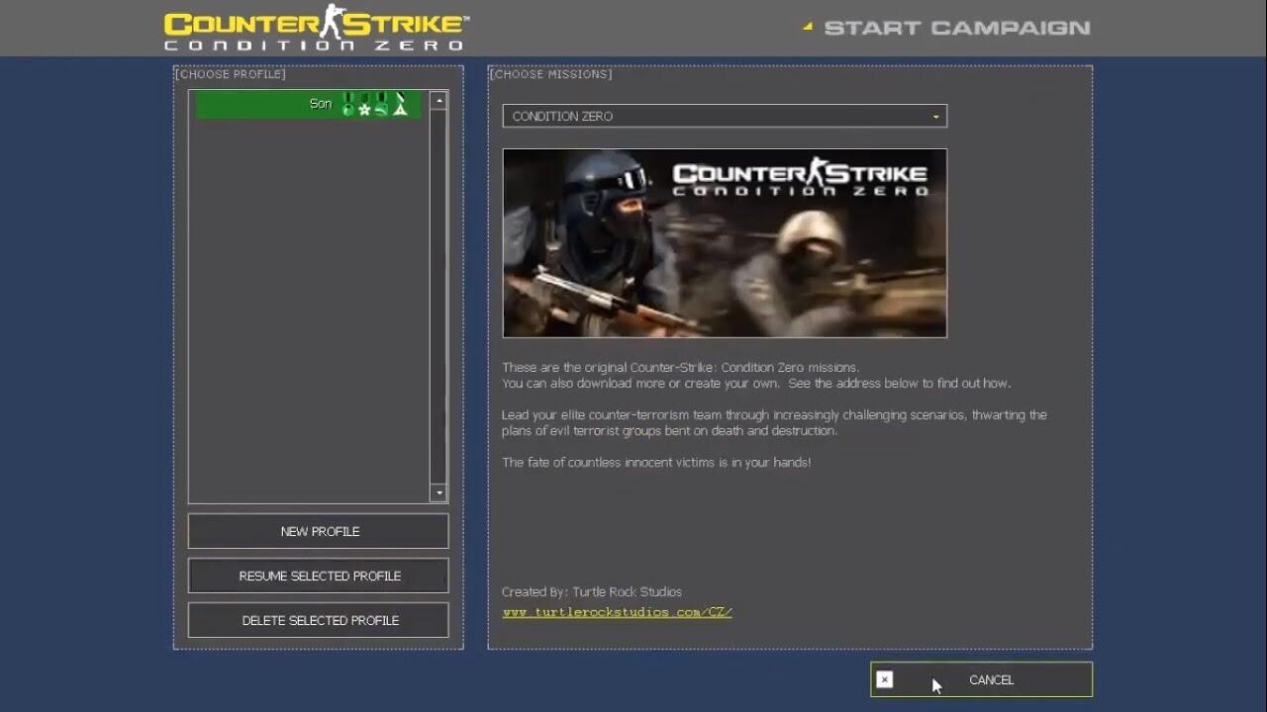
Task: Click the Condition Zero mission preview image
Action: pyautogui.click(x=724, y=243)
